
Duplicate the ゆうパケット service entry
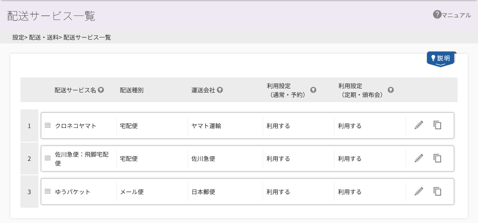(438, 192)
